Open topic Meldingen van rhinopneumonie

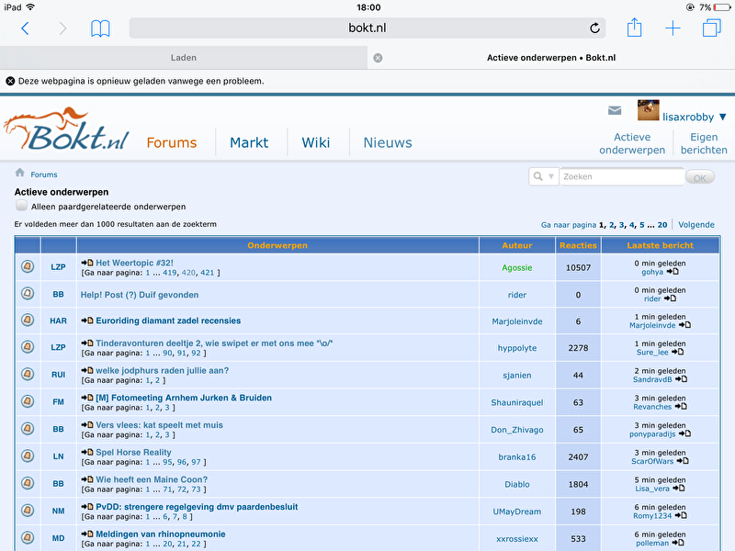tap(160, 534)
